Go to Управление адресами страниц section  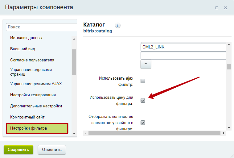tap(31, 72)
